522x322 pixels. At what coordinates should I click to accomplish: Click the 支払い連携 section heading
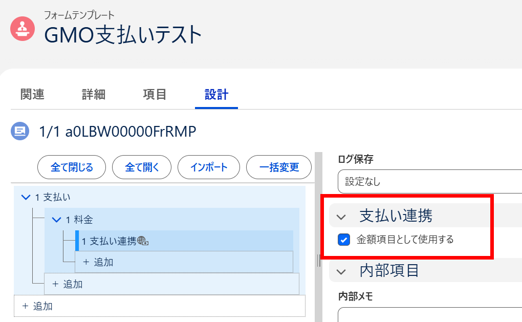point(396,216)
